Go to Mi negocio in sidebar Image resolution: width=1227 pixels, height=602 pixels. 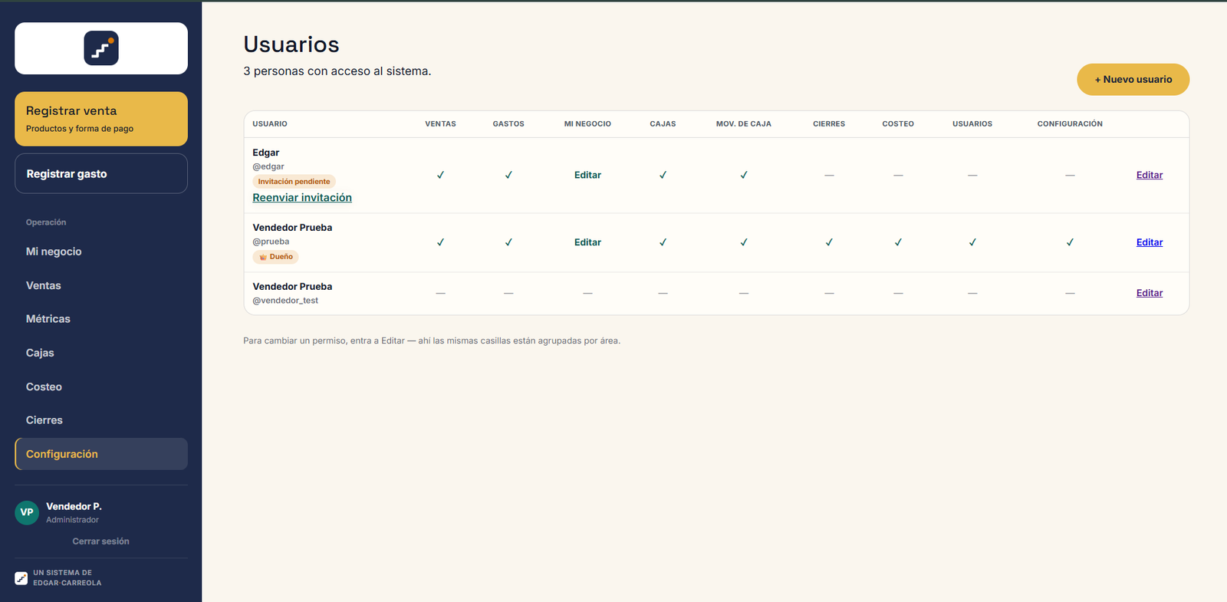coord(101,252)
